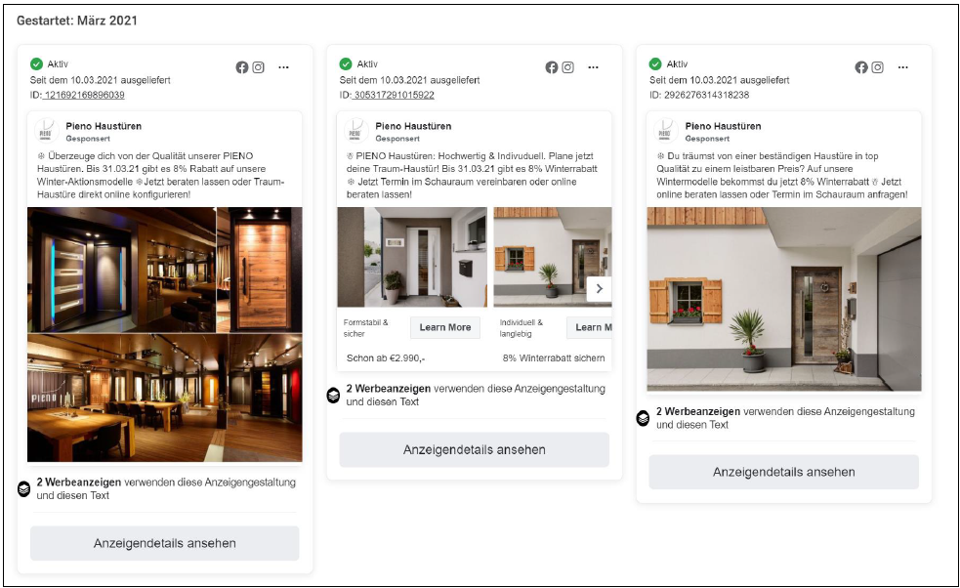Image resolution: width=960 pixels, height=588 pixels.
Task: Click '2 Werbeanzeigen' text under showroom ad
Action: [x=79, y=483]
